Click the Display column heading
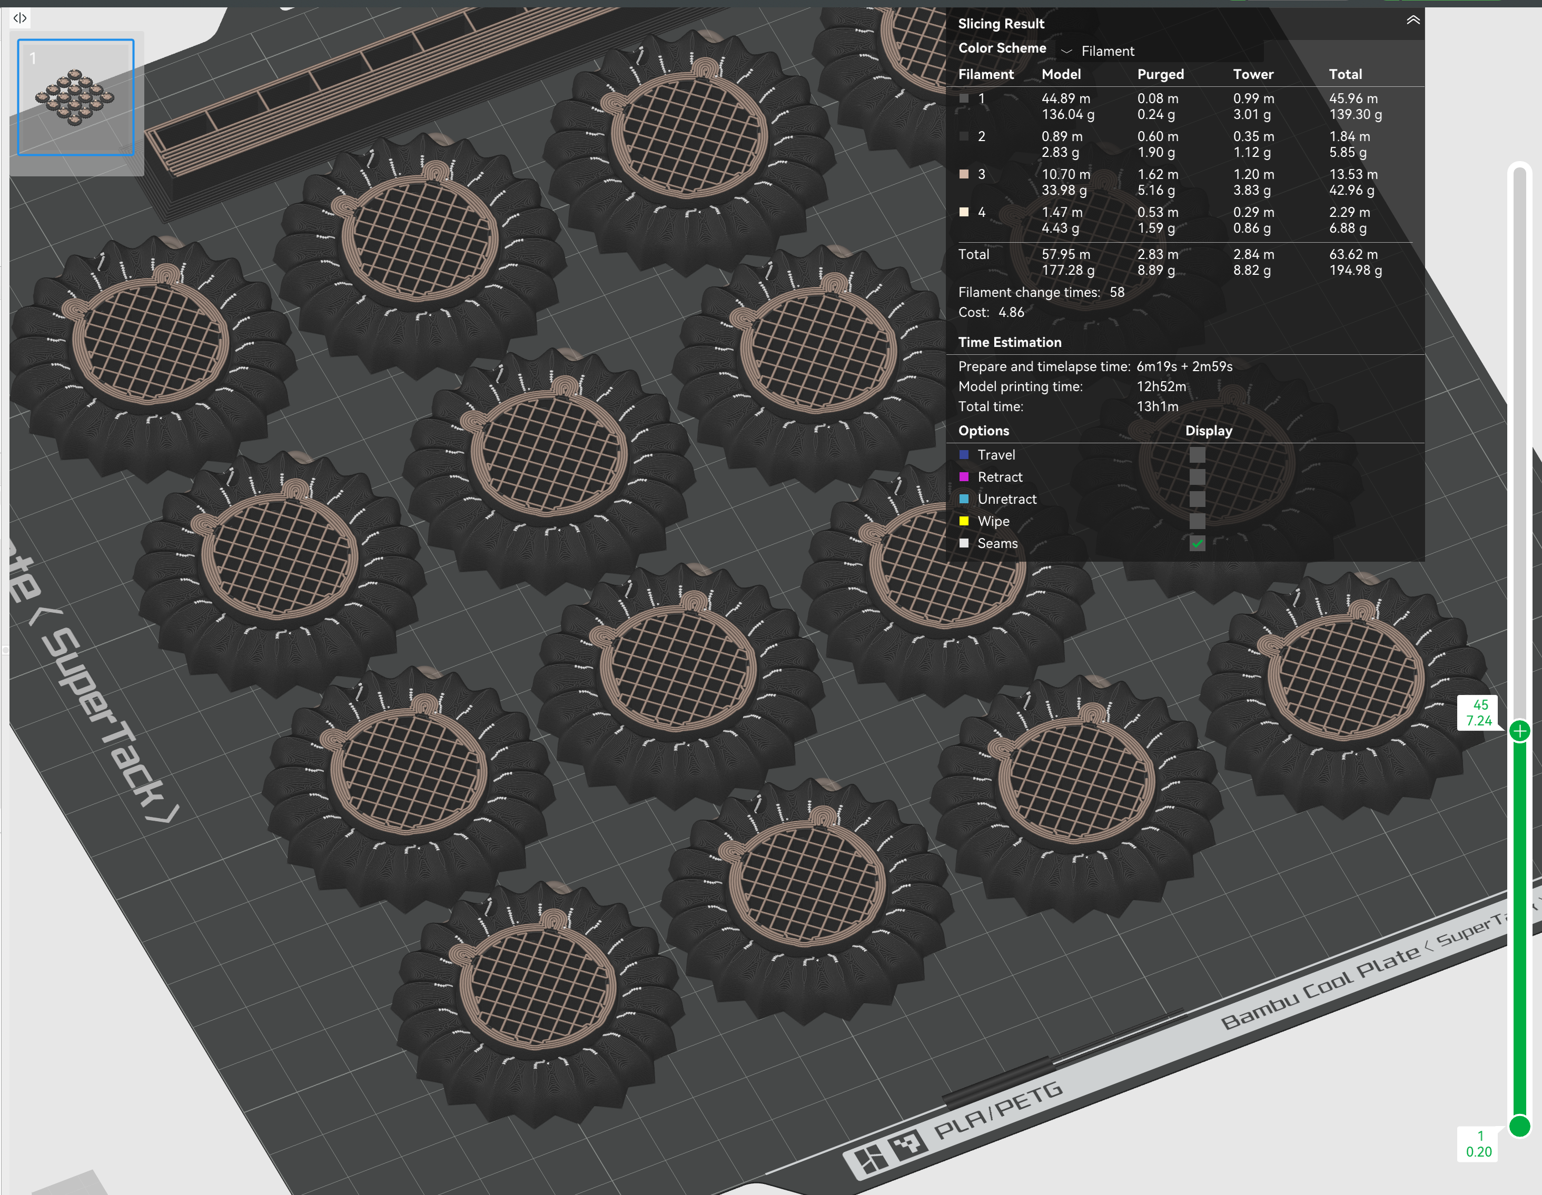Viewport: 1542px width, 1195px height. pos(1208,431)
